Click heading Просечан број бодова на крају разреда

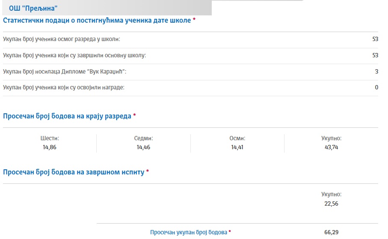click(67, 116)
